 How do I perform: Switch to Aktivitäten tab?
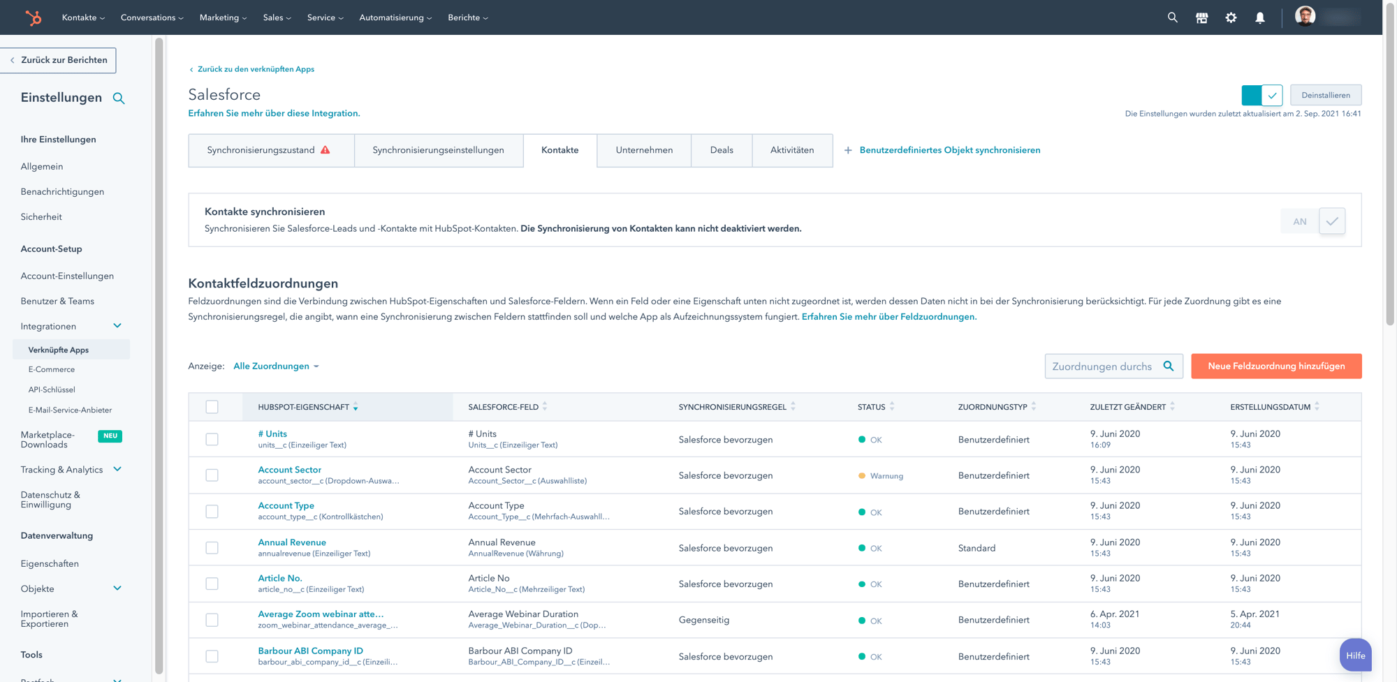[792, 150]
